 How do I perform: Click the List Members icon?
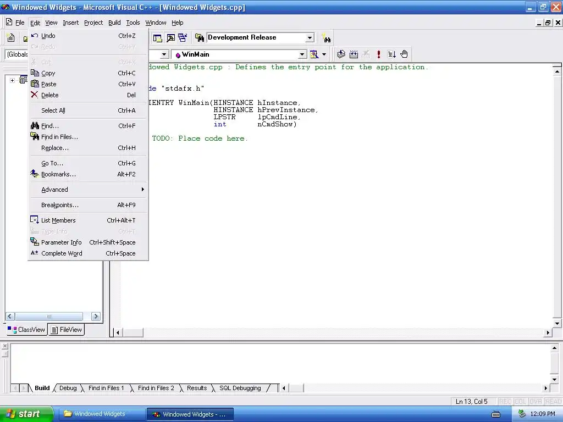coord(35,220)
